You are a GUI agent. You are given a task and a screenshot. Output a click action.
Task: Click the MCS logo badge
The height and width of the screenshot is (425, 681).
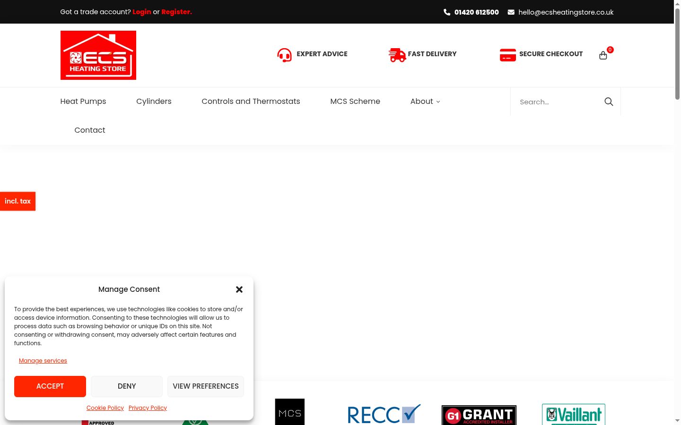pos(290,412)
